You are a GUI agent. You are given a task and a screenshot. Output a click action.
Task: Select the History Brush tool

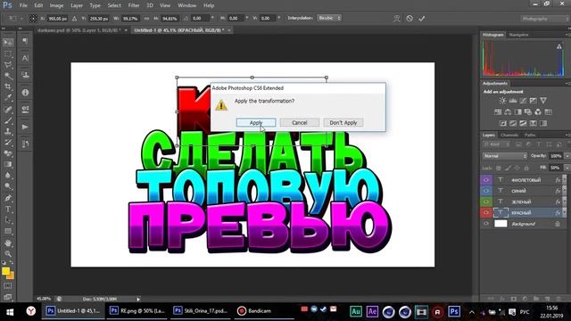8,143
